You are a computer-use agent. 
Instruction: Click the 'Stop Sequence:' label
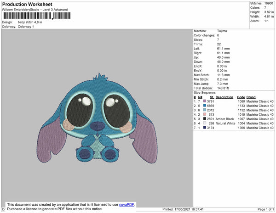[205, 93]
